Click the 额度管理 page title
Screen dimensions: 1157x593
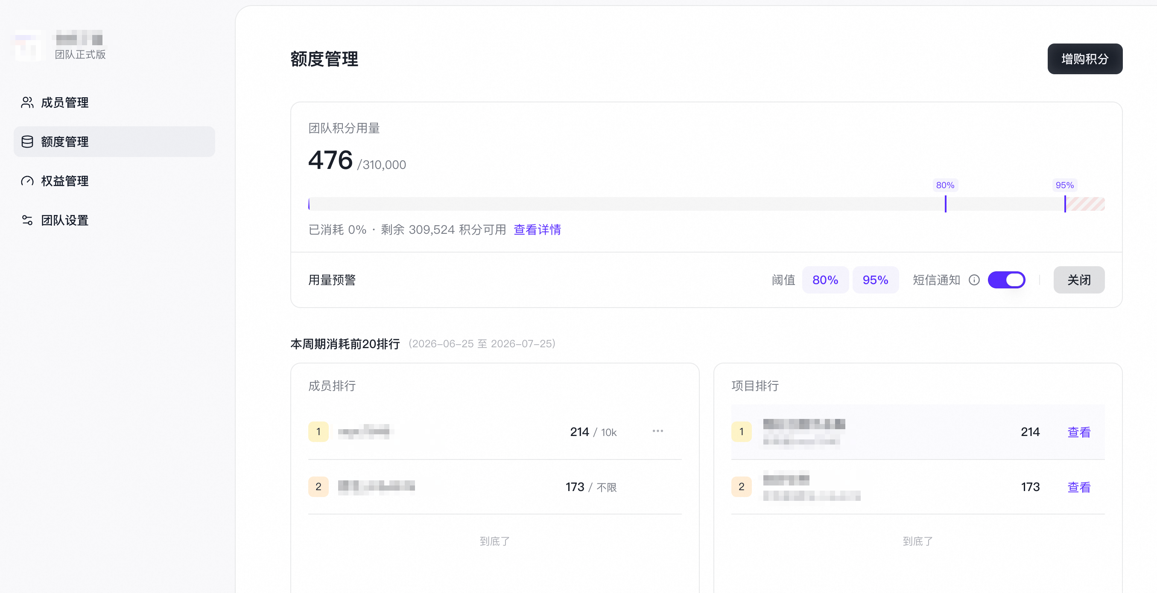click(324, 59)
